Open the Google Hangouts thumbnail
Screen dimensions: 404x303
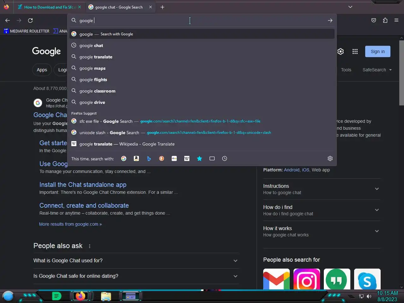click(x=337, y=279)
